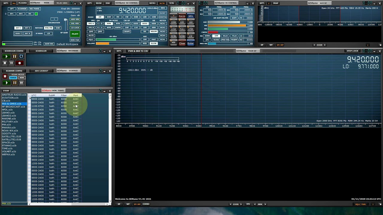383x215 pixels.
Task: Open REC PANEL from Main window
Action: pos(34,9)
